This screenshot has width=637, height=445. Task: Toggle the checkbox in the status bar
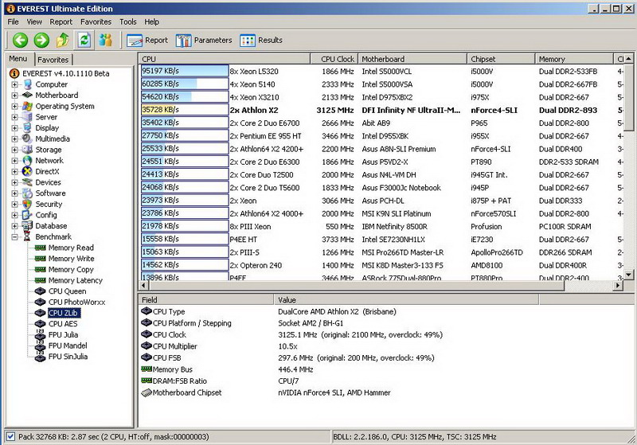coord(10,436)
